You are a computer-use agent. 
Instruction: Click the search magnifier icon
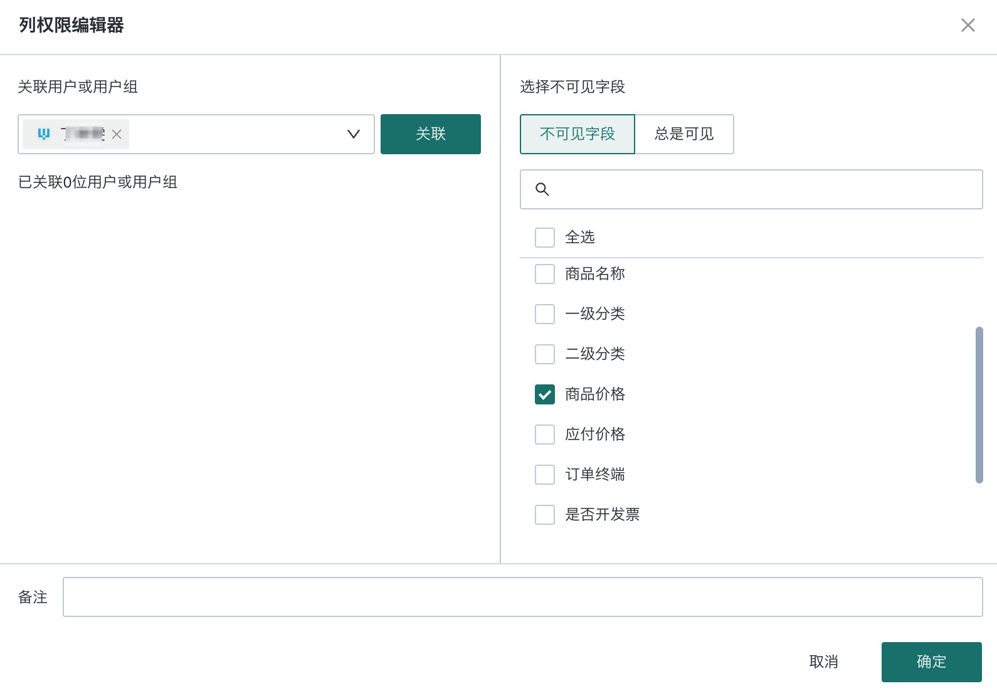[x=542, y=189]
